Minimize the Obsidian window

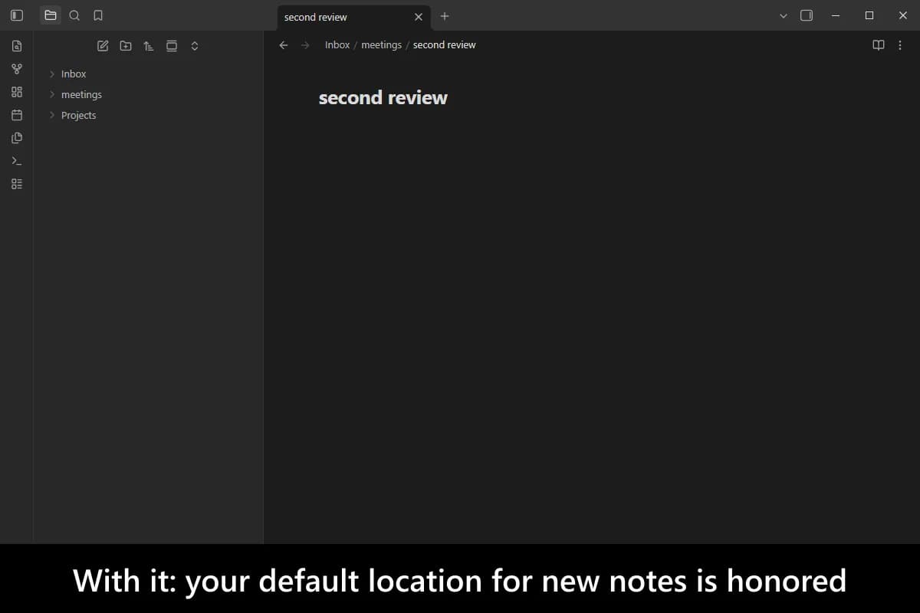(x=836, y=15)
